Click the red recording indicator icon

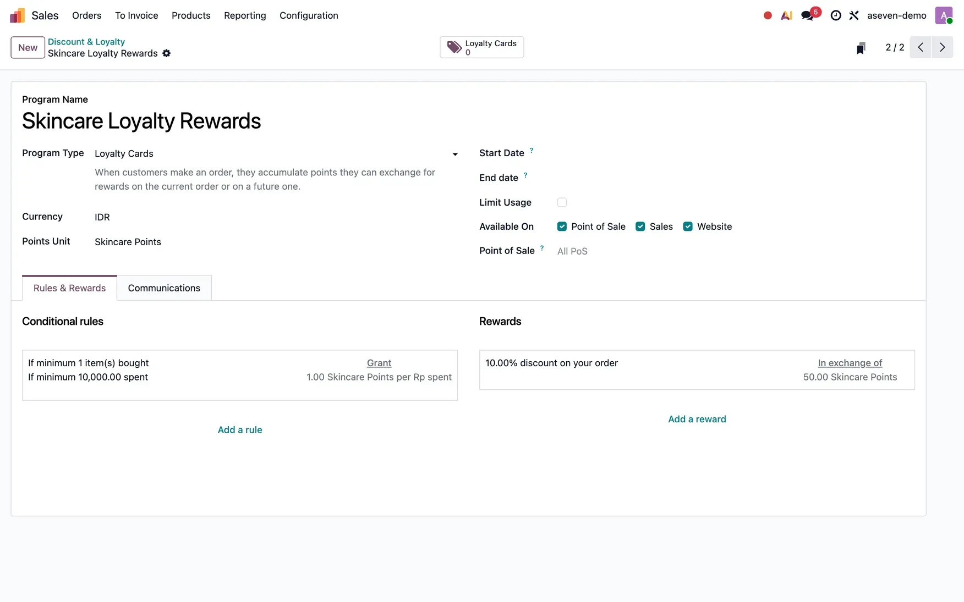768,15
